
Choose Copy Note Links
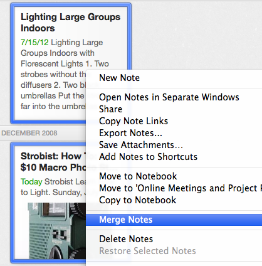click(x=174, y=121)
